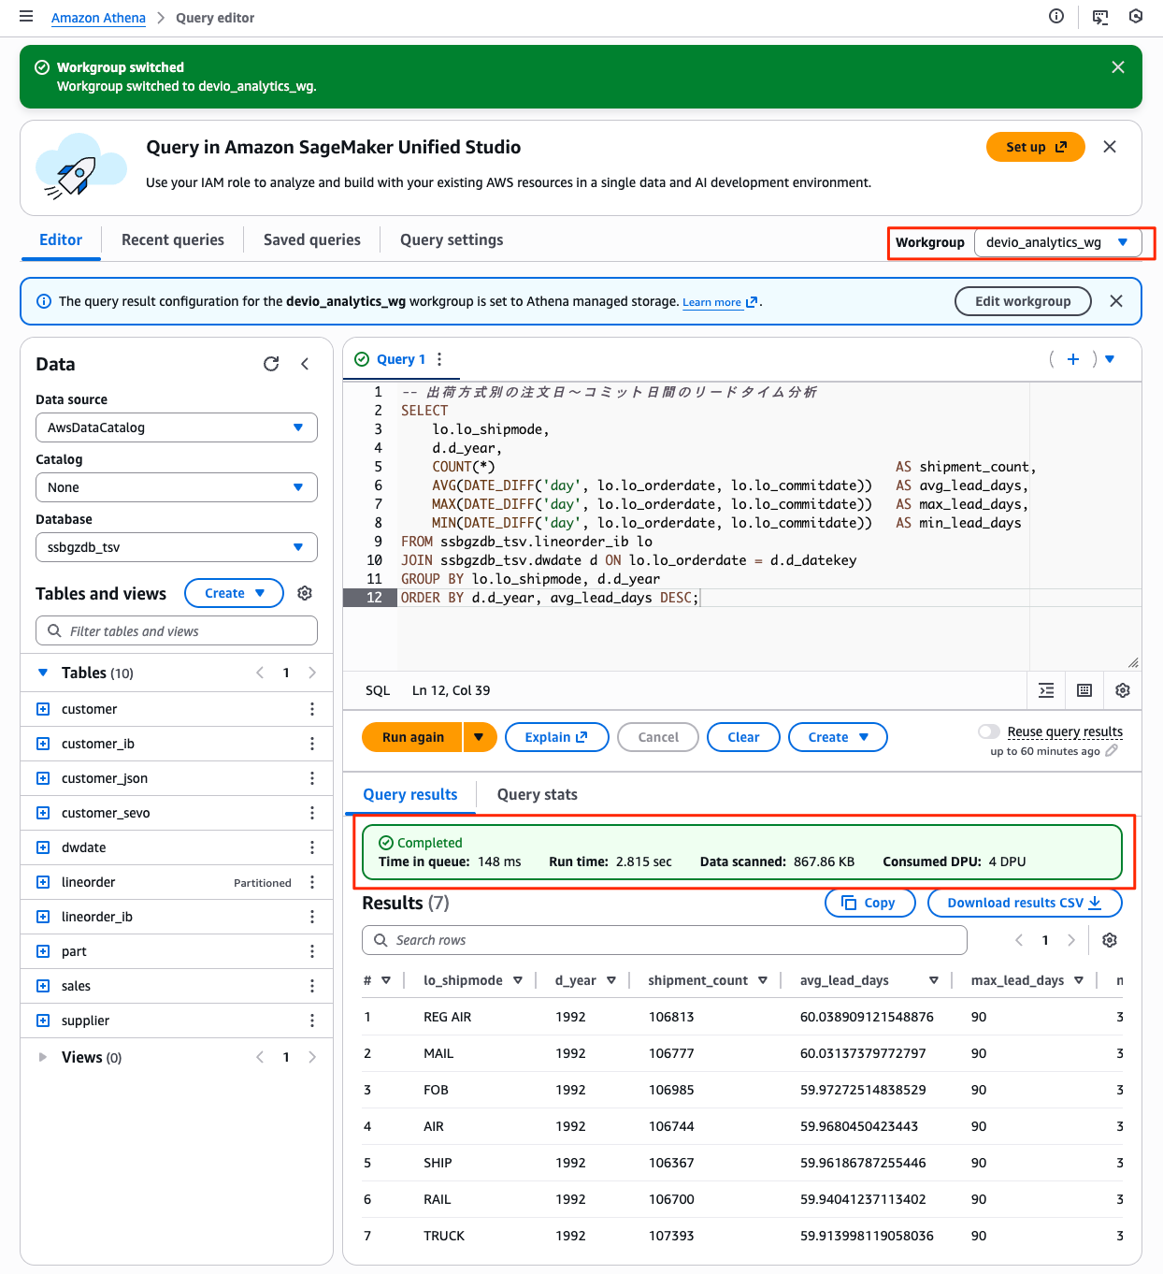Expand the Views section
Screen dimensions: 1163x1274
(x=43, y=1057)
